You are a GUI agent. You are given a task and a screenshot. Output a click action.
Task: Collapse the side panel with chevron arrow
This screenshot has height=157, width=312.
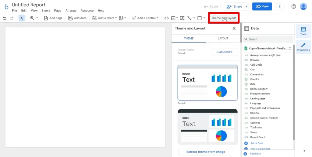click(x=304, y=151)
